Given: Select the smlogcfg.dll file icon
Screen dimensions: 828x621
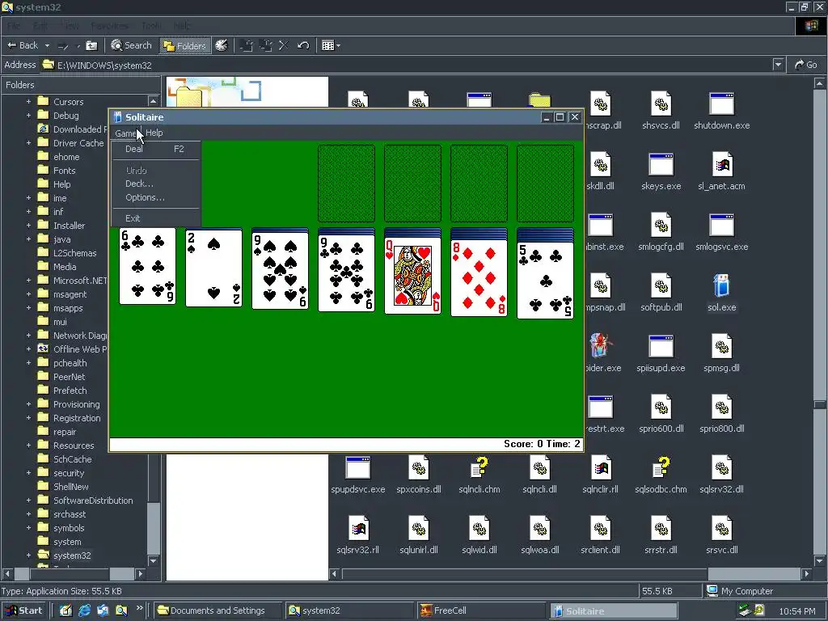Looking at the screenshot, I should (661, 225).
